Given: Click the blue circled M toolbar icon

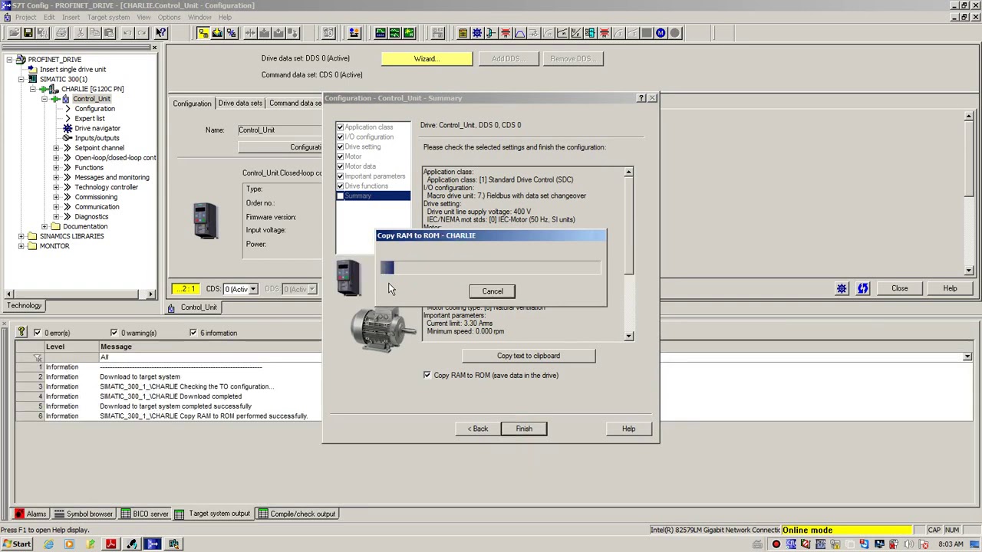Looking at the screenshot, I should (x=661, y=33).
